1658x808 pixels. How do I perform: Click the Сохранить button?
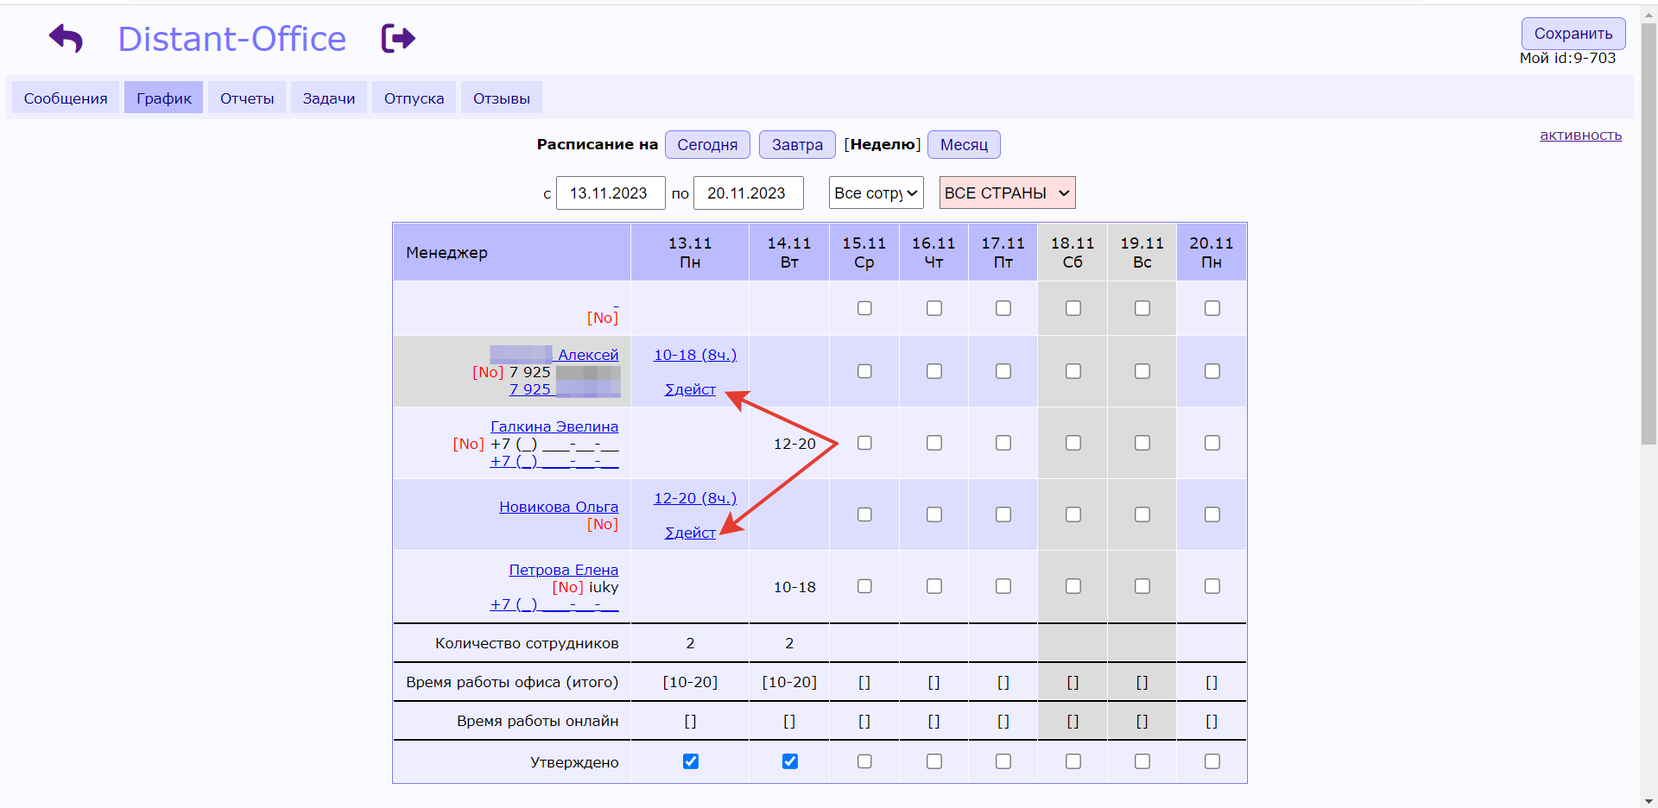(x=1573, y=34)
